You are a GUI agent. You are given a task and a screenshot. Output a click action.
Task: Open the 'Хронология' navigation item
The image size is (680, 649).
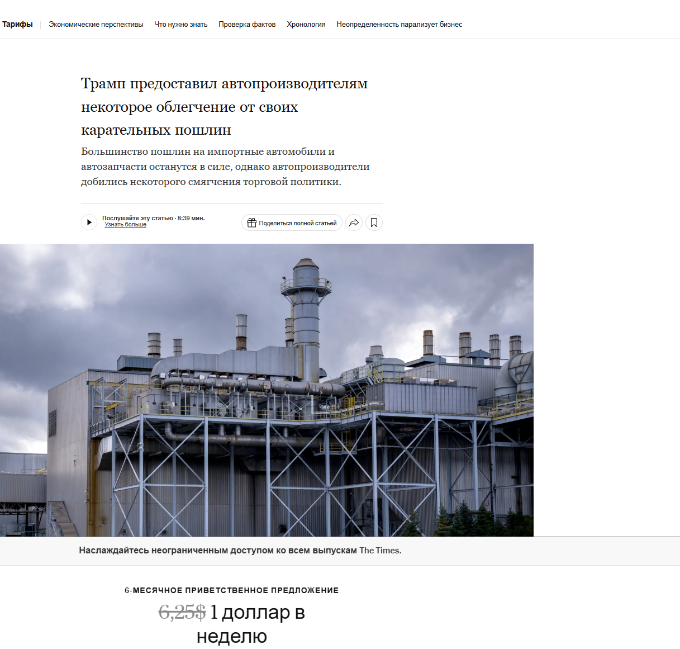[306, 25]
